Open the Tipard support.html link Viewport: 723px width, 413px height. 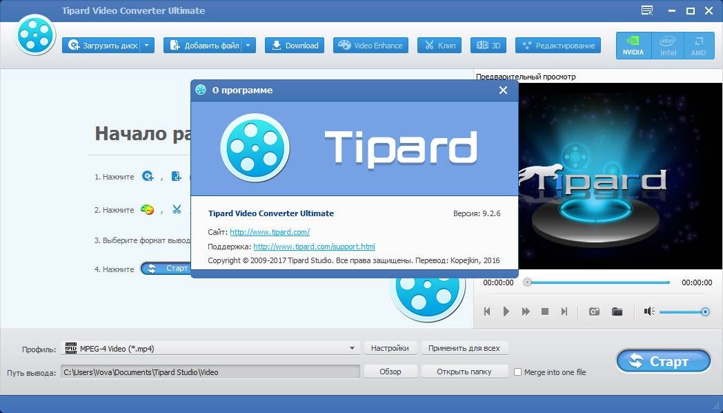314,247
